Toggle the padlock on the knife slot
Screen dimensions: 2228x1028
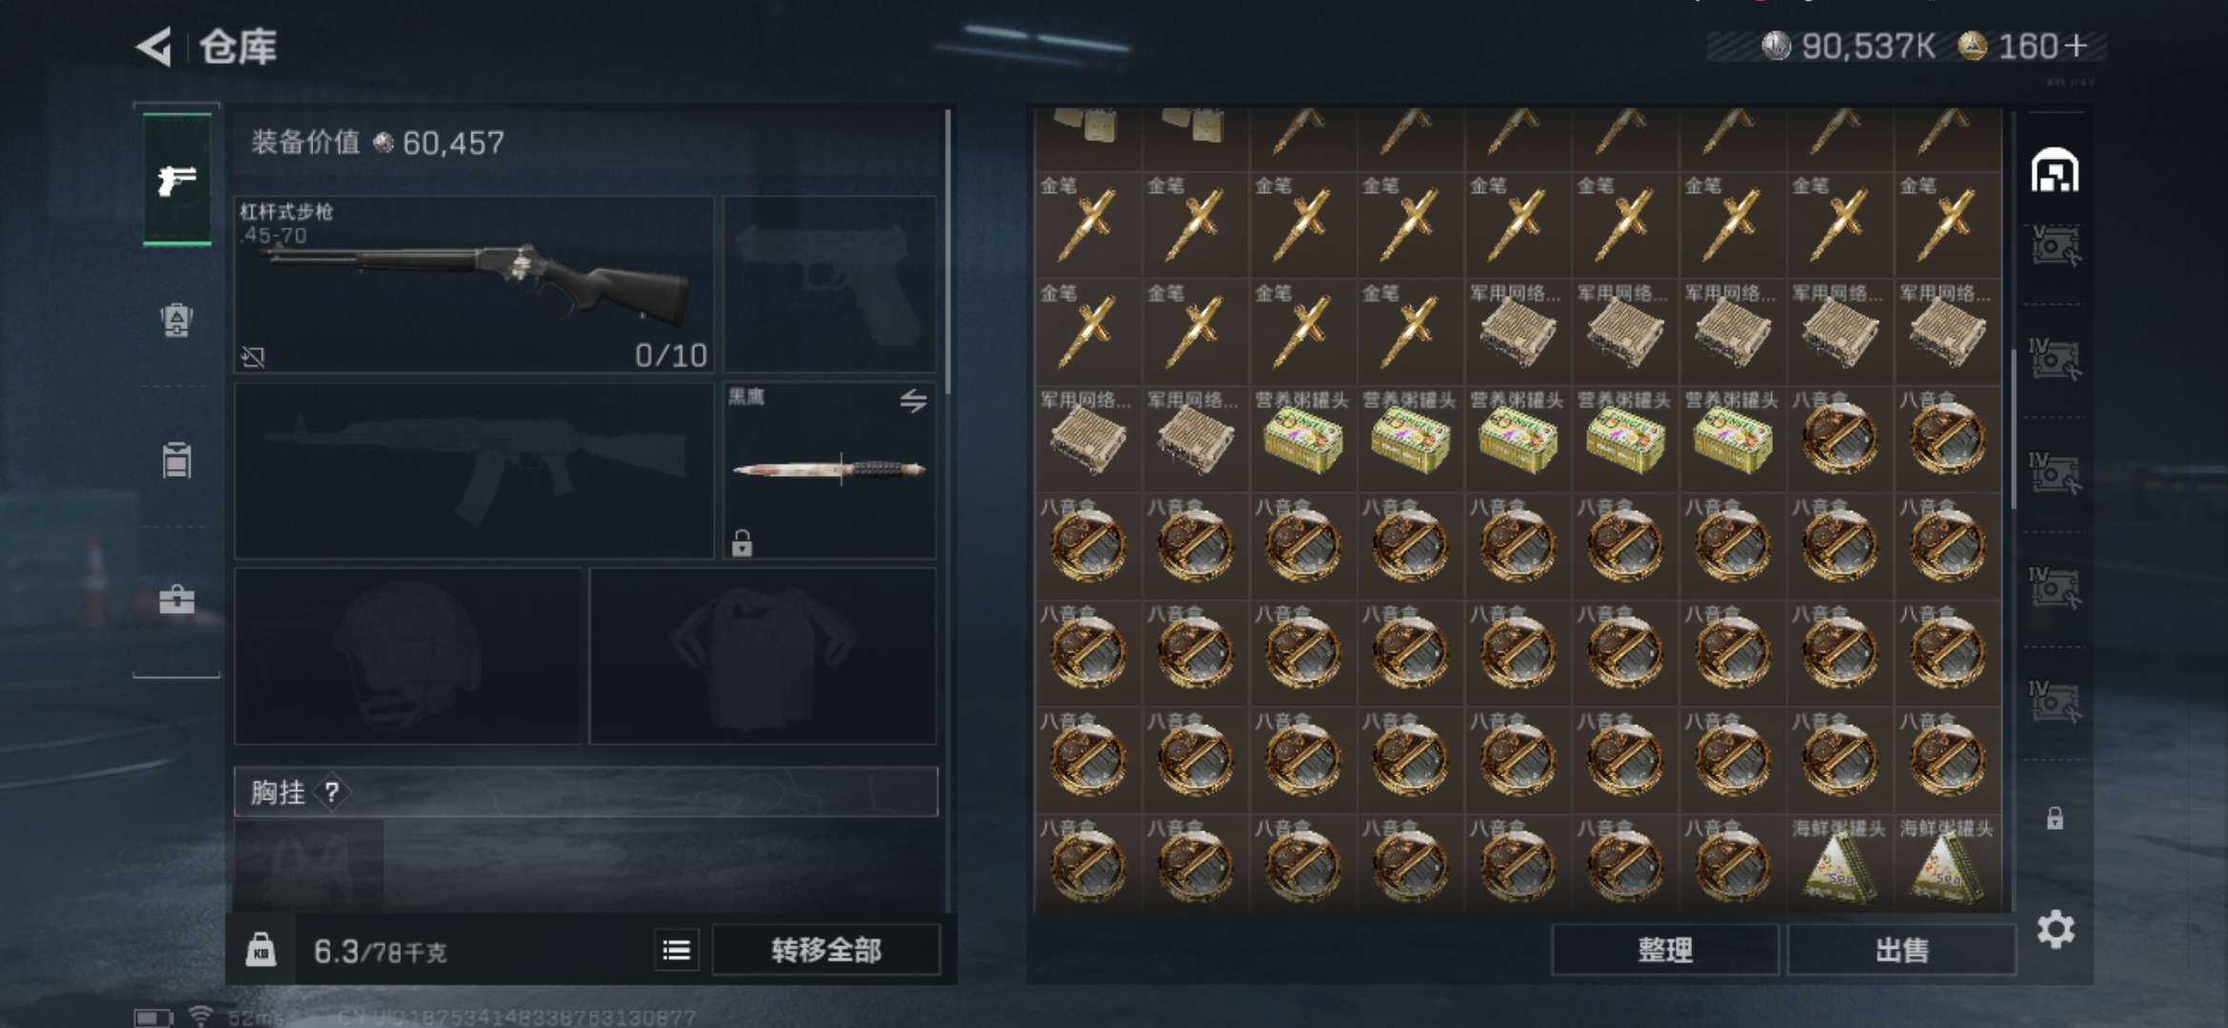(742, 544)
